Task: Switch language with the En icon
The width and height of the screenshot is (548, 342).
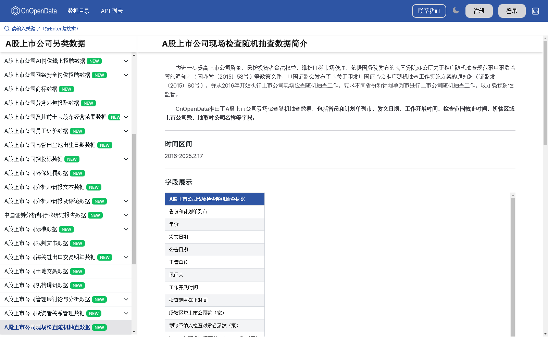Action: pos(535,11)
